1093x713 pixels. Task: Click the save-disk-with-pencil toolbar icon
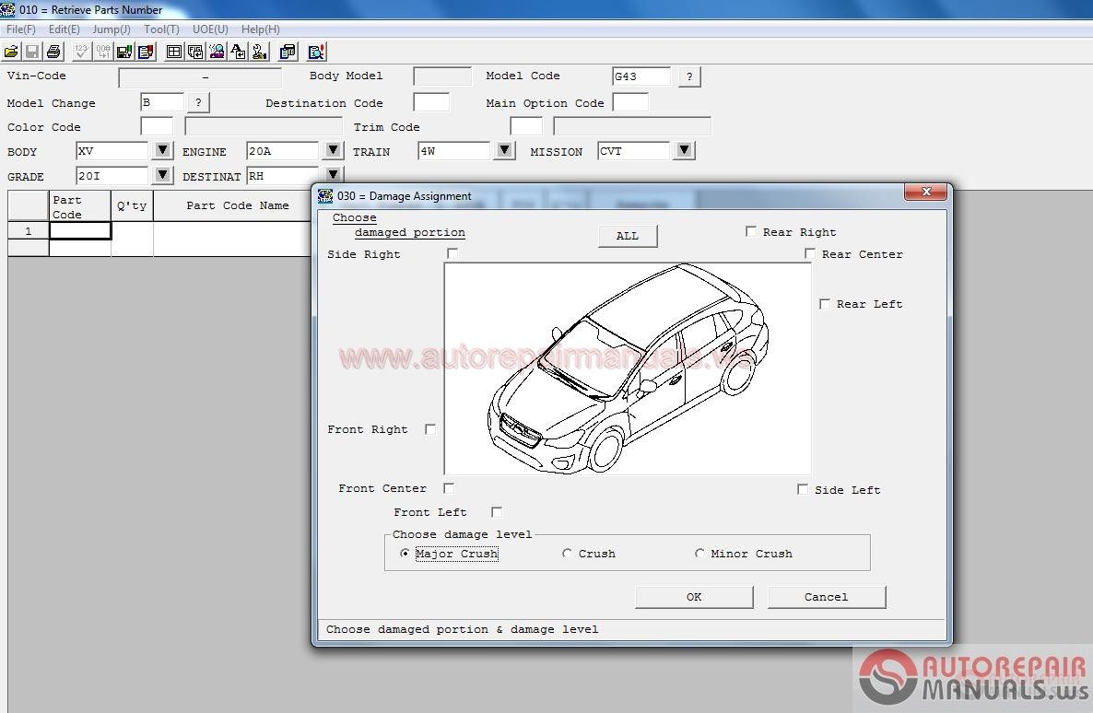point(123,51)
